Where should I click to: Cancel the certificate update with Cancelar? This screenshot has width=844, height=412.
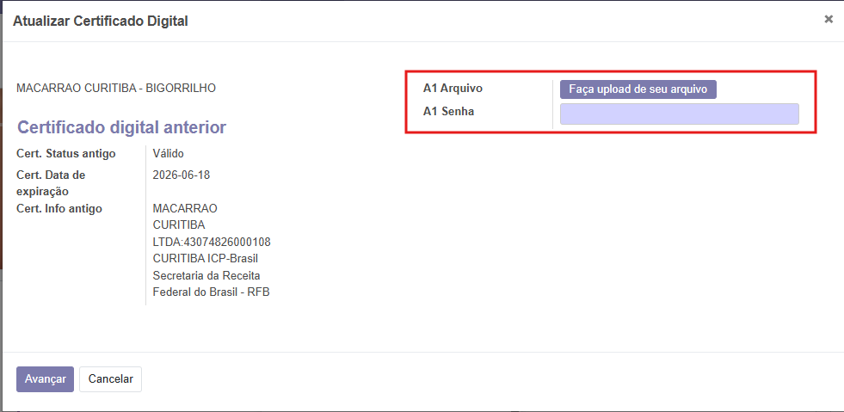110,379
